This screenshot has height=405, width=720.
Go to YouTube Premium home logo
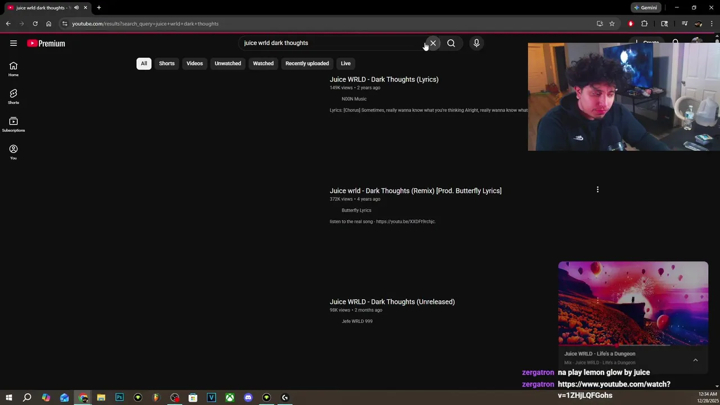click(x=46, y=43)
